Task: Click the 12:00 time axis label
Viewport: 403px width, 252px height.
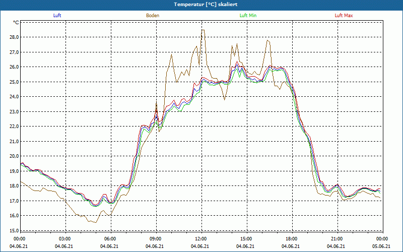Action: 201,239
